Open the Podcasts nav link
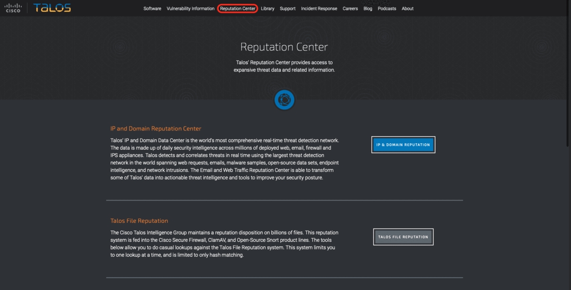The width and height of the screenshot is (571, 290). [387, 9]
